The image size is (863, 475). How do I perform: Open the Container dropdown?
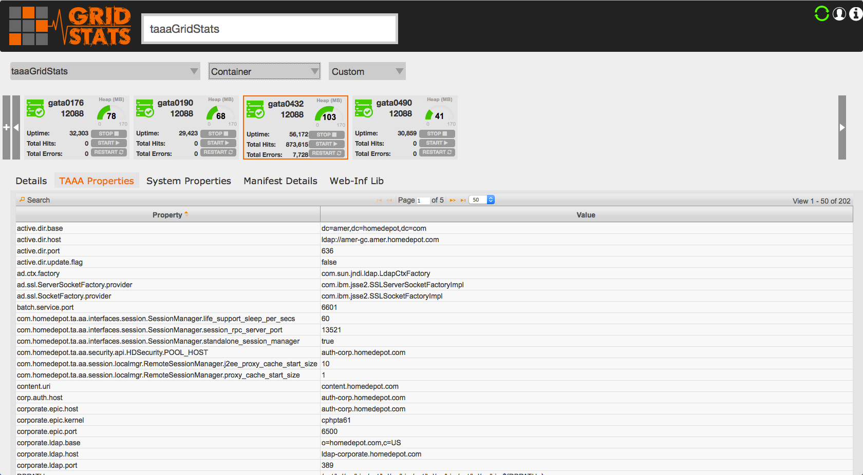click(265, 71)
